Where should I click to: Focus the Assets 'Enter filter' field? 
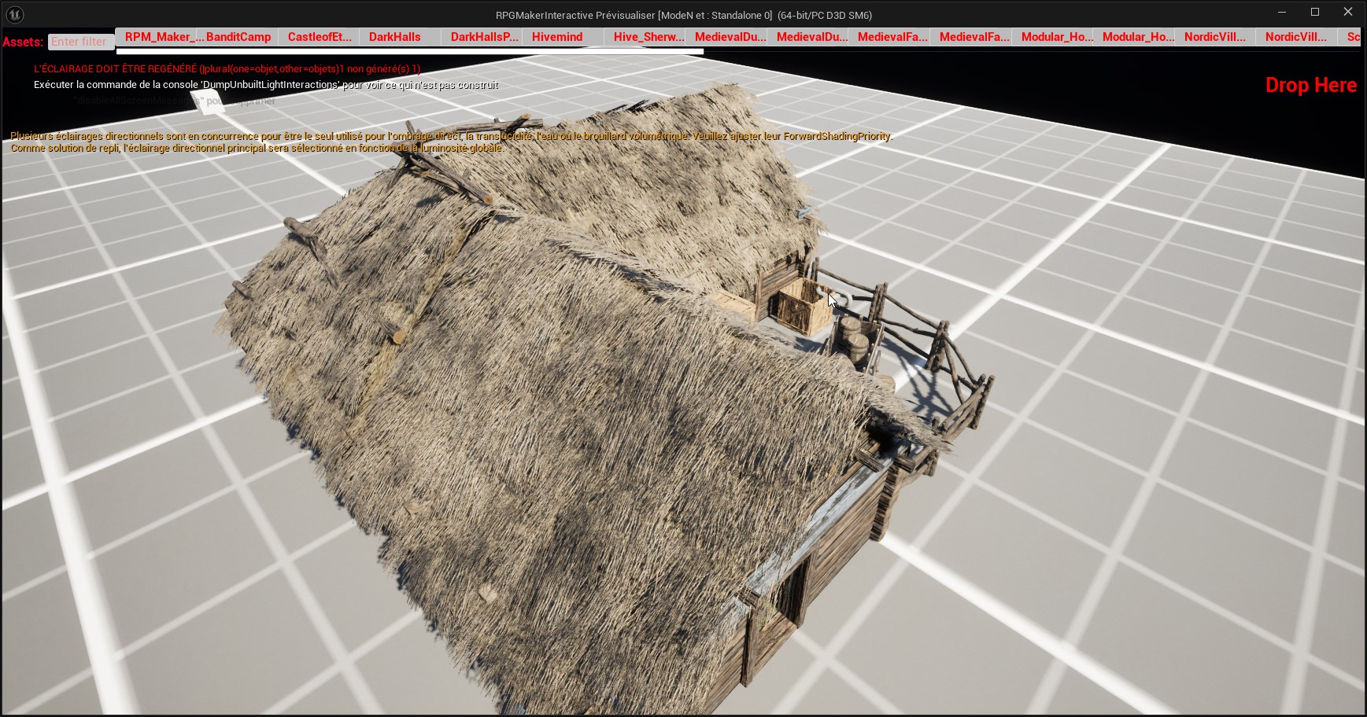click(x=80, y=42)
